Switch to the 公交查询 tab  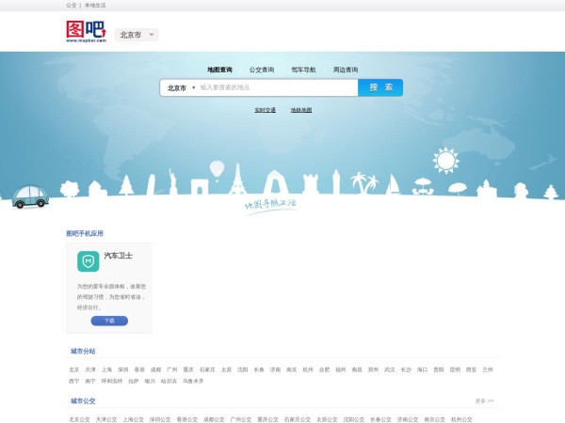click(x=262, y=70)
